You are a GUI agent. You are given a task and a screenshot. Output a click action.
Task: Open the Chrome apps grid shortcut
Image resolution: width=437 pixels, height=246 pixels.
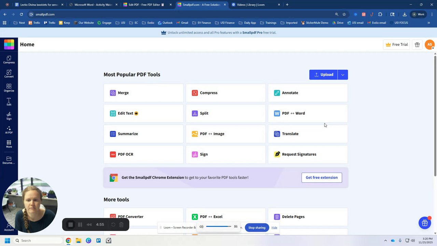4,23
